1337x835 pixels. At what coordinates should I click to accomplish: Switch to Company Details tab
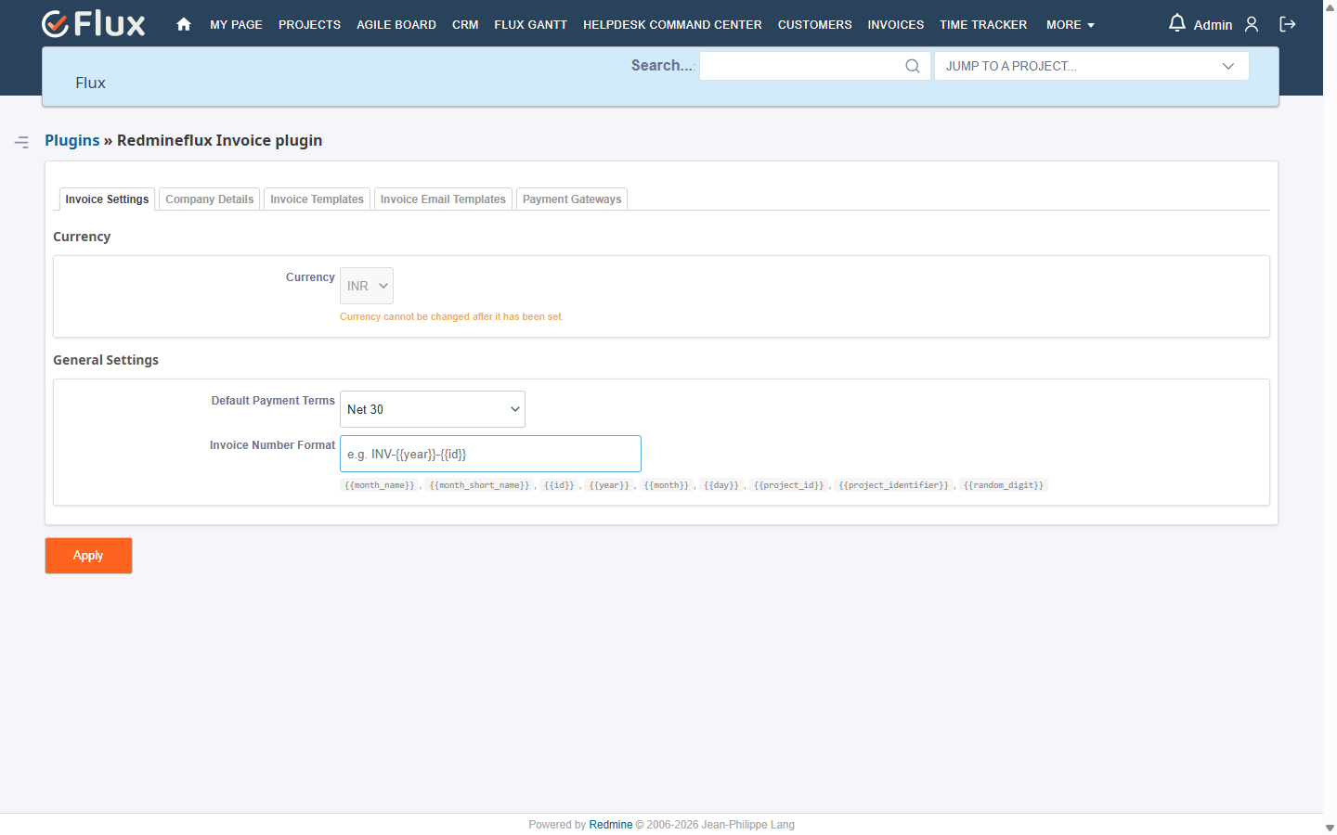[209, 199]
